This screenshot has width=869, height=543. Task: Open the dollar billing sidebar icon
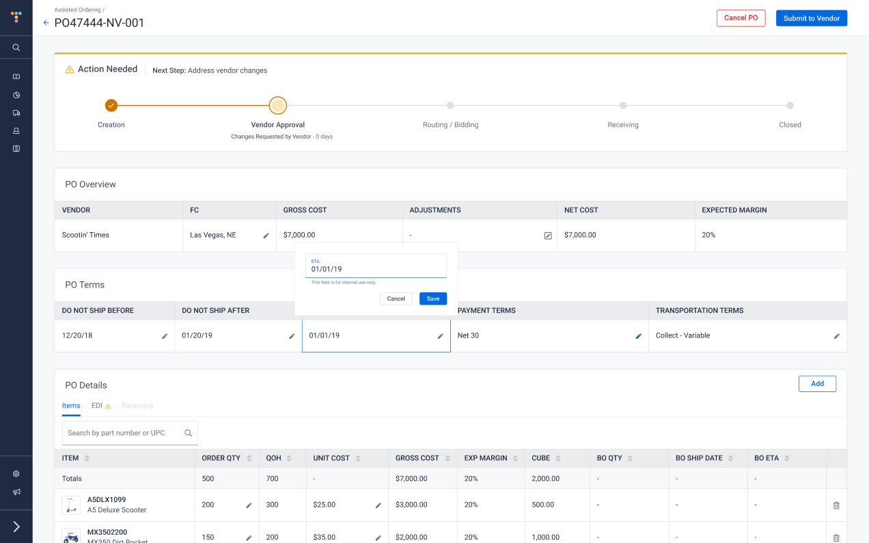[x=16, y=148]
